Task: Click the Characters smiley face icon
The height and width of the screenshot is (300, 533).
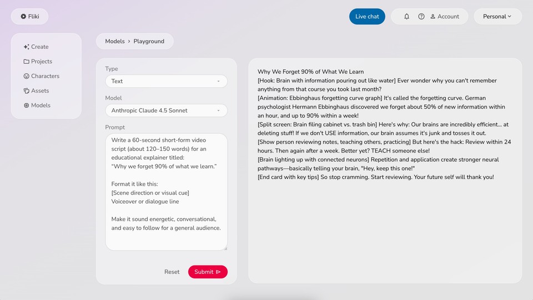Action: [x=26, y=76]
